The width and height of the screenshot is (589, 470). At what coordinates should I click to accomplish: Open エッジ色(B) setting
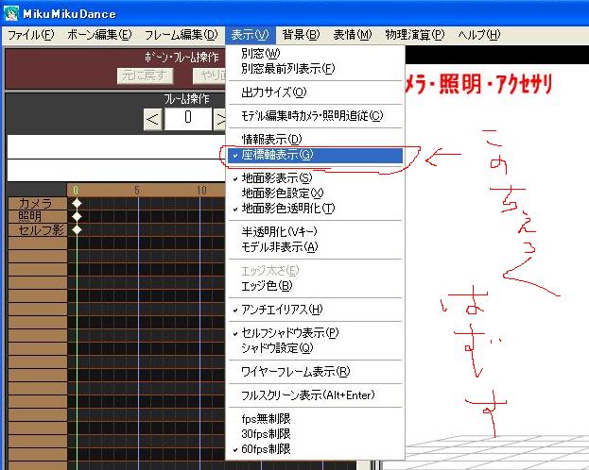click(316, 286)
